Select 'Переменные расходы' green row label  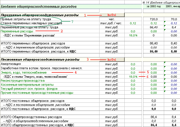tap(17, 31)
